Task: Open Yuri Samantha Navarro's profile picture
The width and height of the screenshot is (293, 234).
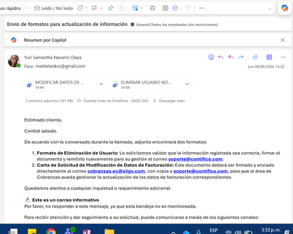Action: (x=14, y=61)
